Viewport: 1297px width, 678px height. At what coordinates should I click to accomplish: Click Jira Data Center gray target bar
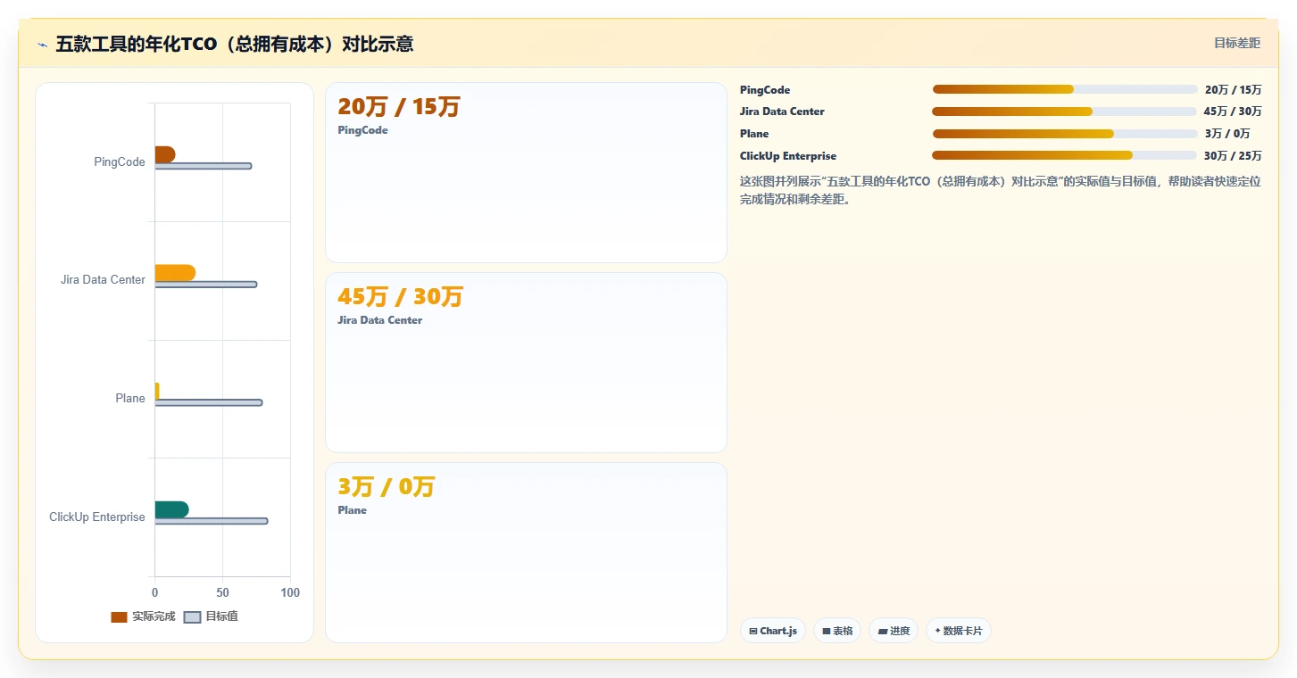click(206, 285)
